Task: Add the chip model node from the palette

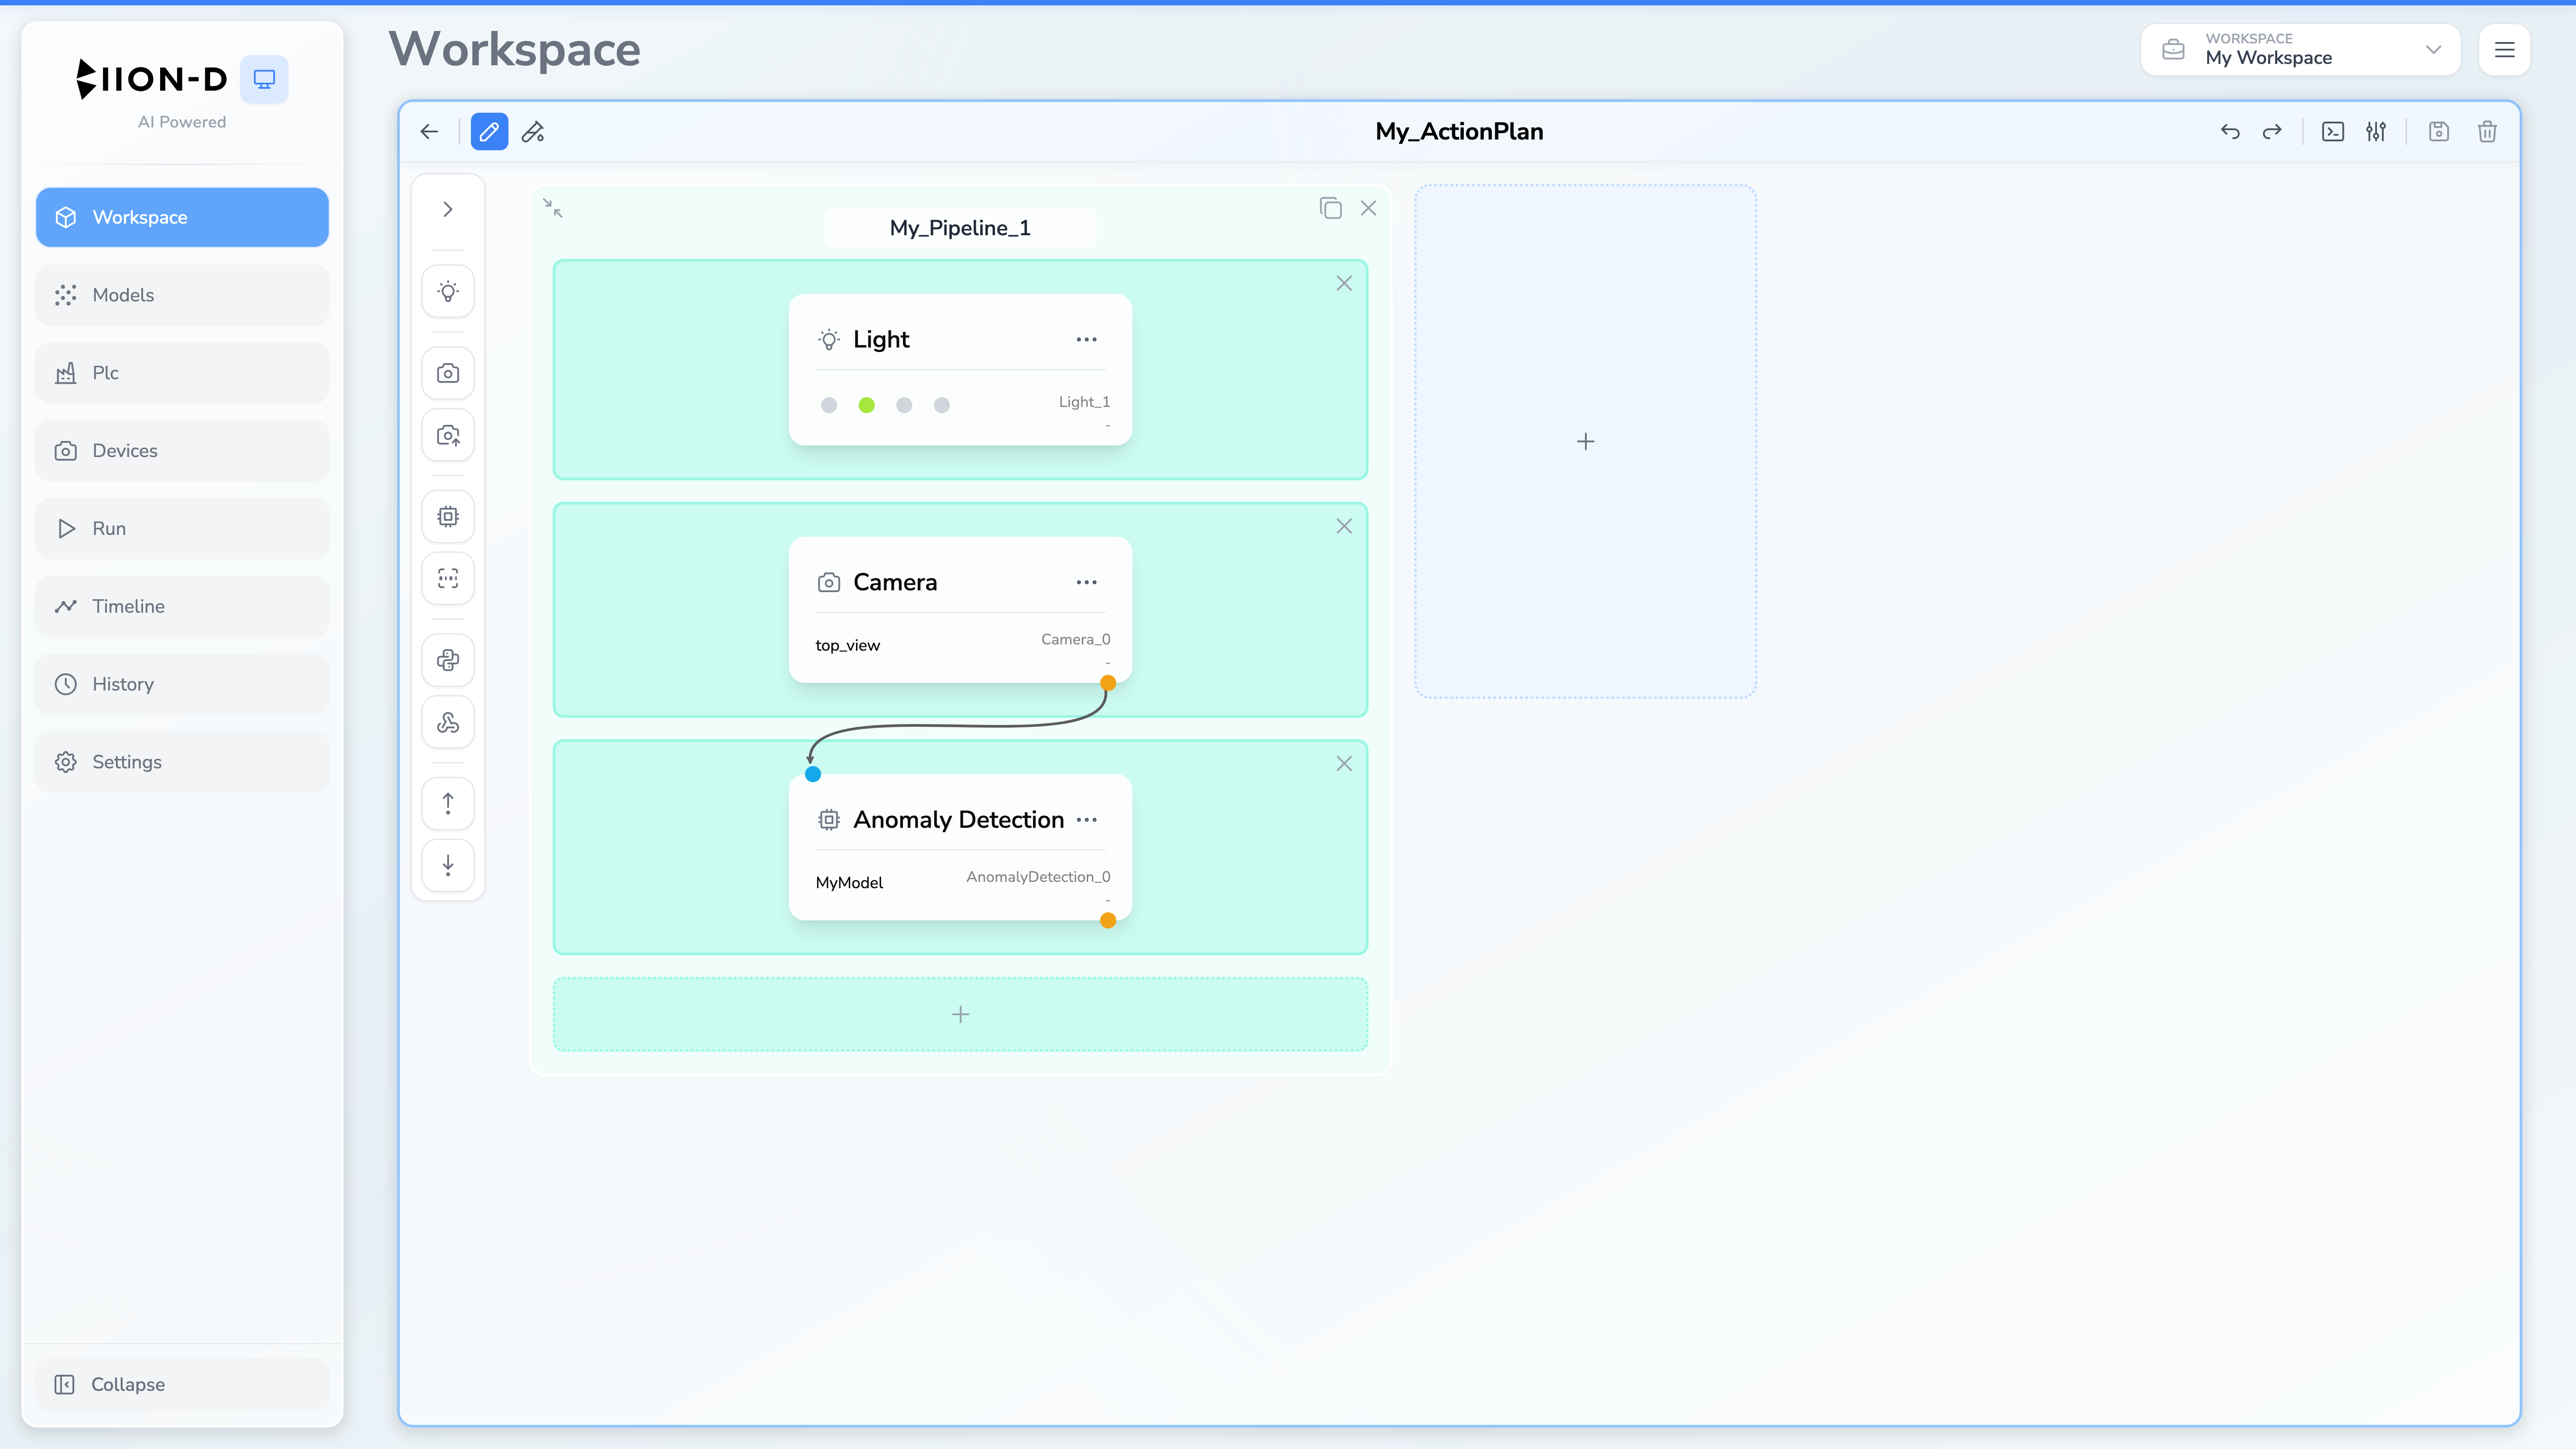Action: tap(448, 516)
